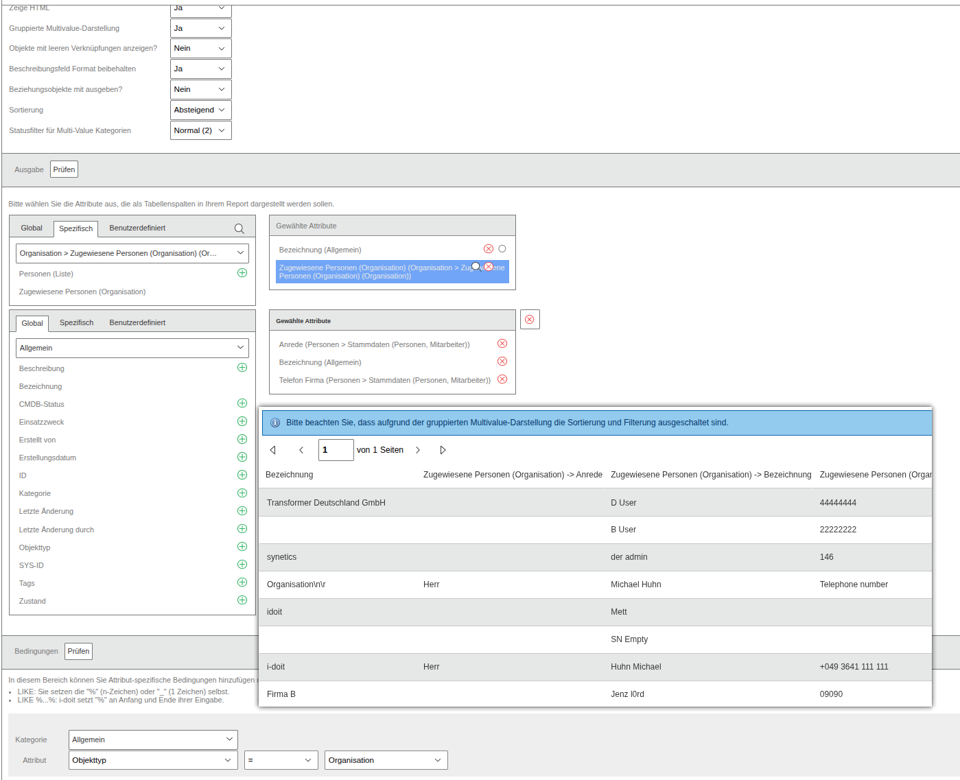Open Gruppierte Multivalue-Darstellung dropdown

201,28
